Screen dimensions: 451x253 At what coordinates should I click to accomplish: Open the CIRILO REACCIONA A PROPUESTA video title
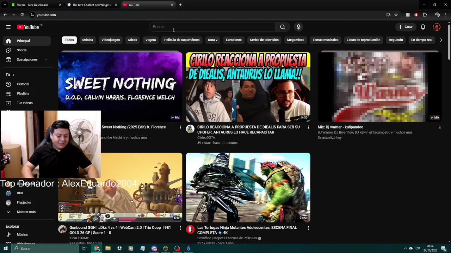point(248,130)
